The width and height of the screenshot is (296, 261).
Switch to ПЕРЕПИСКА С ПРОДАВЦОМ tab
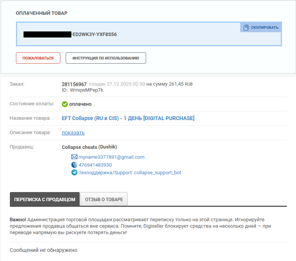click(x=45, y=199)
